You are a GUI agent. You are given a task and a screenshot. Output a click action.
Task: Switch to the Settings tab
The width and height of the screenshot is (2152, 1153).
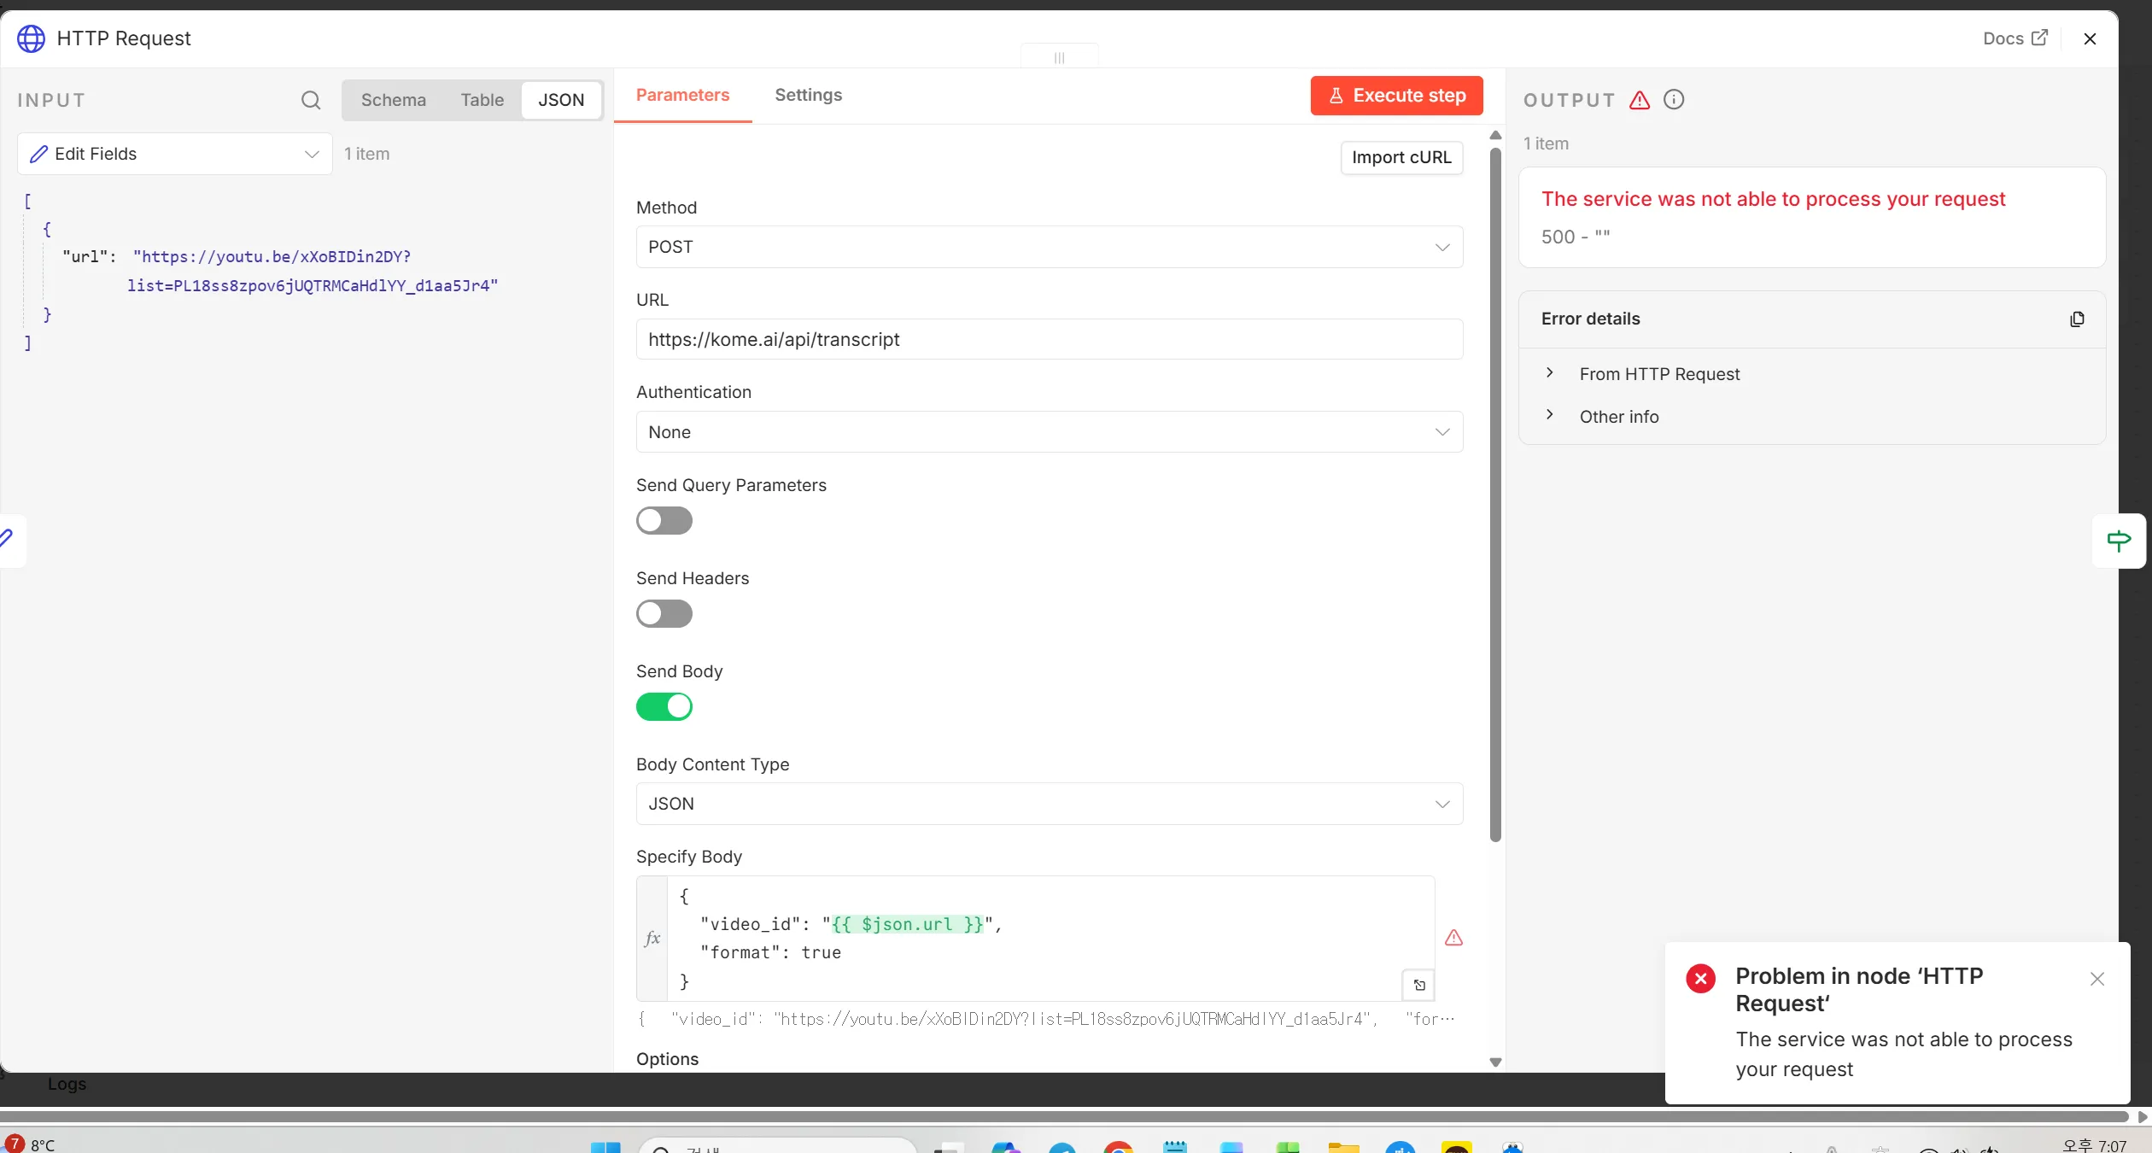coord(808,95)
